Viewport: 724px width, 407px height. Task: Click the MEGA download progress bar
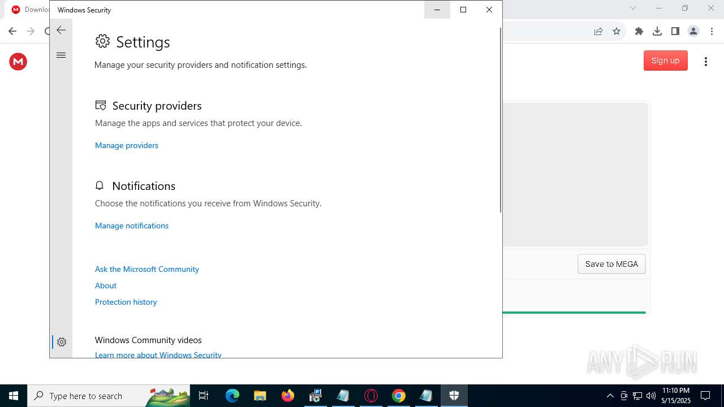coord(574,312)
